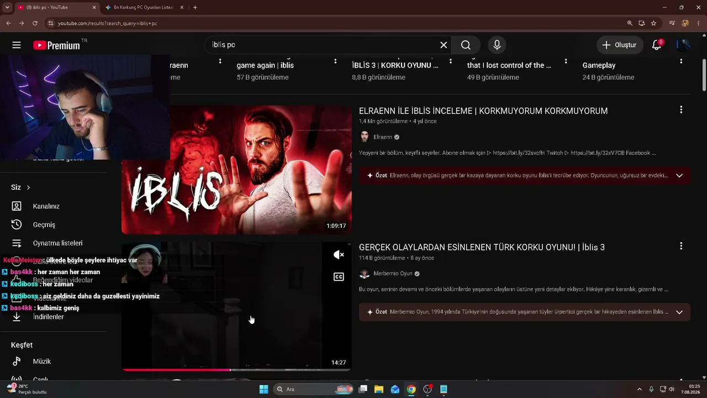707x398 pixels.
Task: Open the Elraenn İBLİS video thumbnail
Action: [x=236, y=170]
